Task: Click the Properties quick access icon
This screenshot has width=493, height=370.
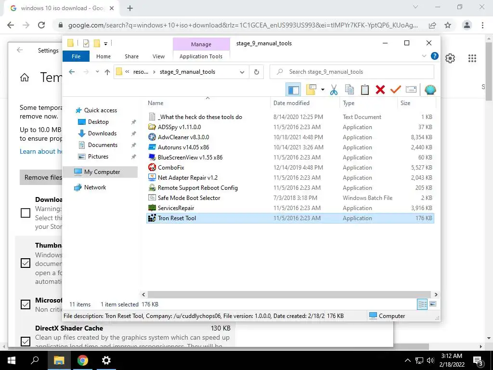Action: (x=86, y=43)
